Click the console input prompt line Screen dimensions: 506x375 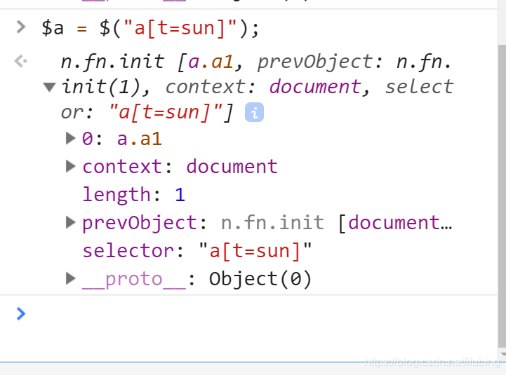pos(248,314)
